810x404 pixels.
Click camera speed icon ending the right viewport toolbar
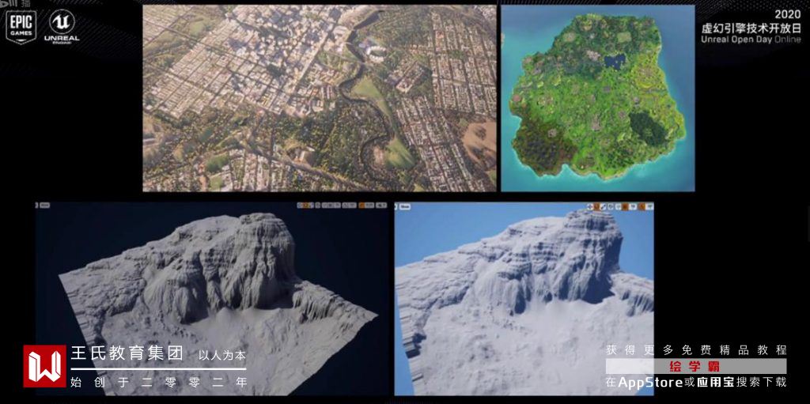(649, 206)
